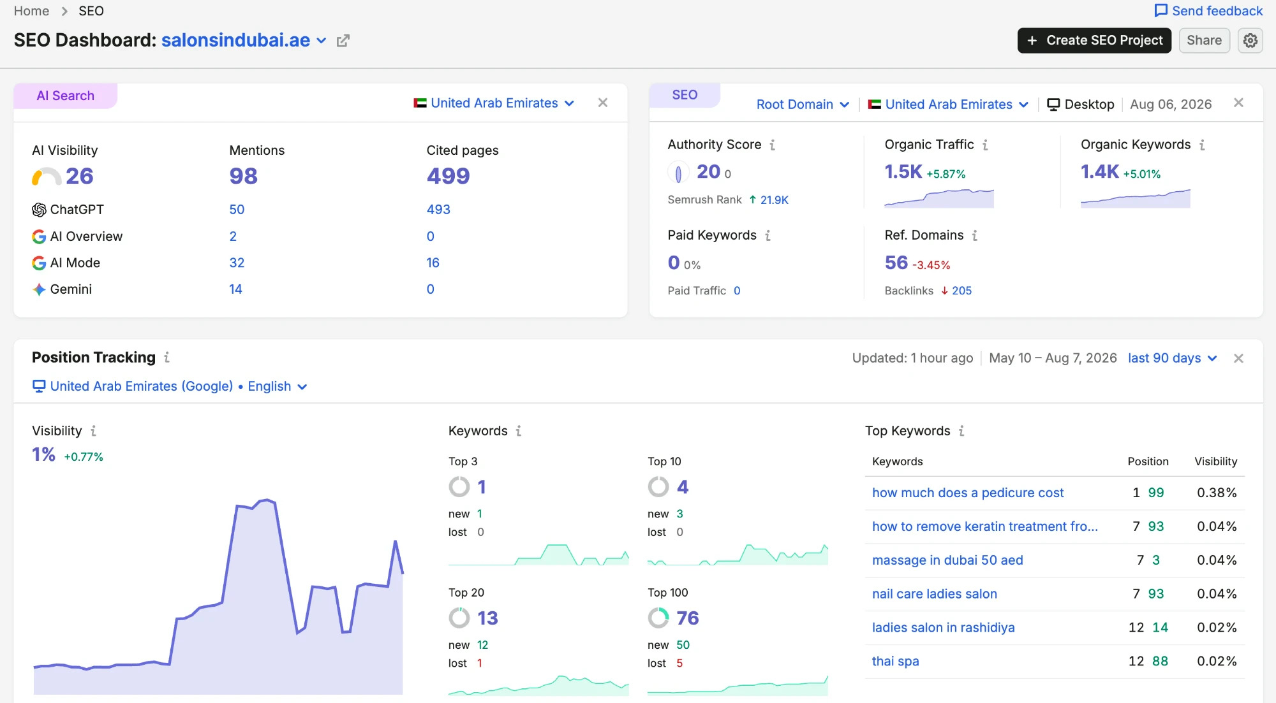The image size is (1276, 703).
Task: Show info for Organic Traffic
Action: point(985,145)
